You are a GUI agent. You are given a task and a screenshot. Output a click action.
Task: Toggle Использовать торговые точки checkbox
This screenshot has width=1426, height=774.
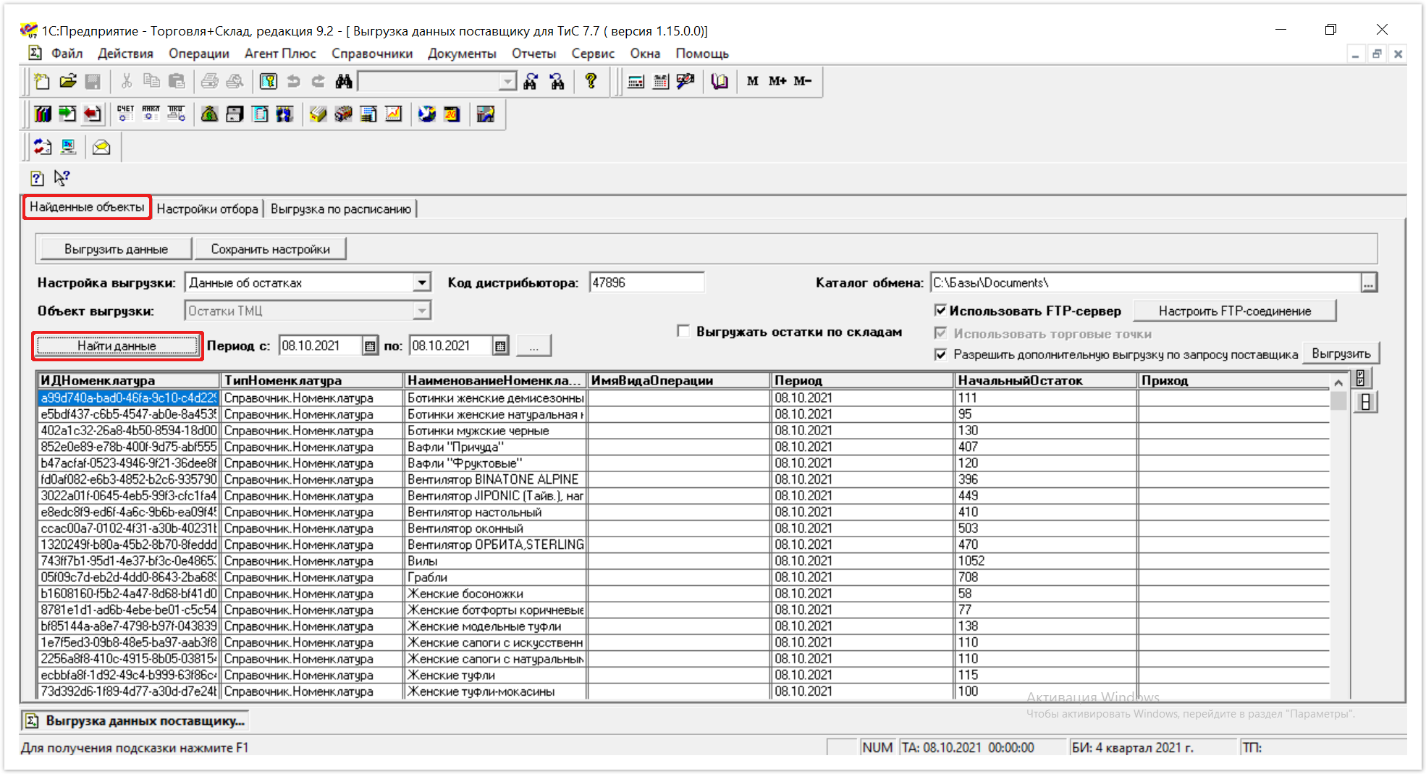[x=940, y=333]
